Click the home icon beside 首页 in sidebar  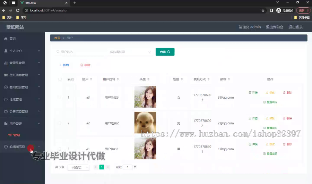pos(6,39)
